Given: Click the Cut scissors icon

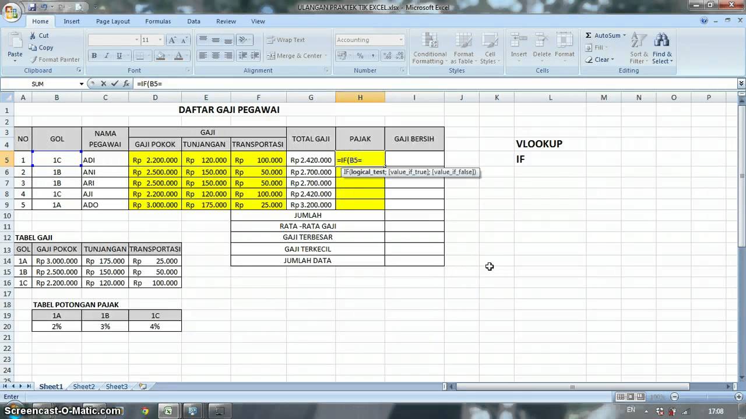Looking at the screenshot, I should tap(33, 35).
